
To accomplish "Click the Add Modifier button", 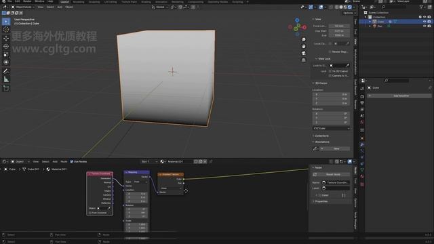I will 399,96.
